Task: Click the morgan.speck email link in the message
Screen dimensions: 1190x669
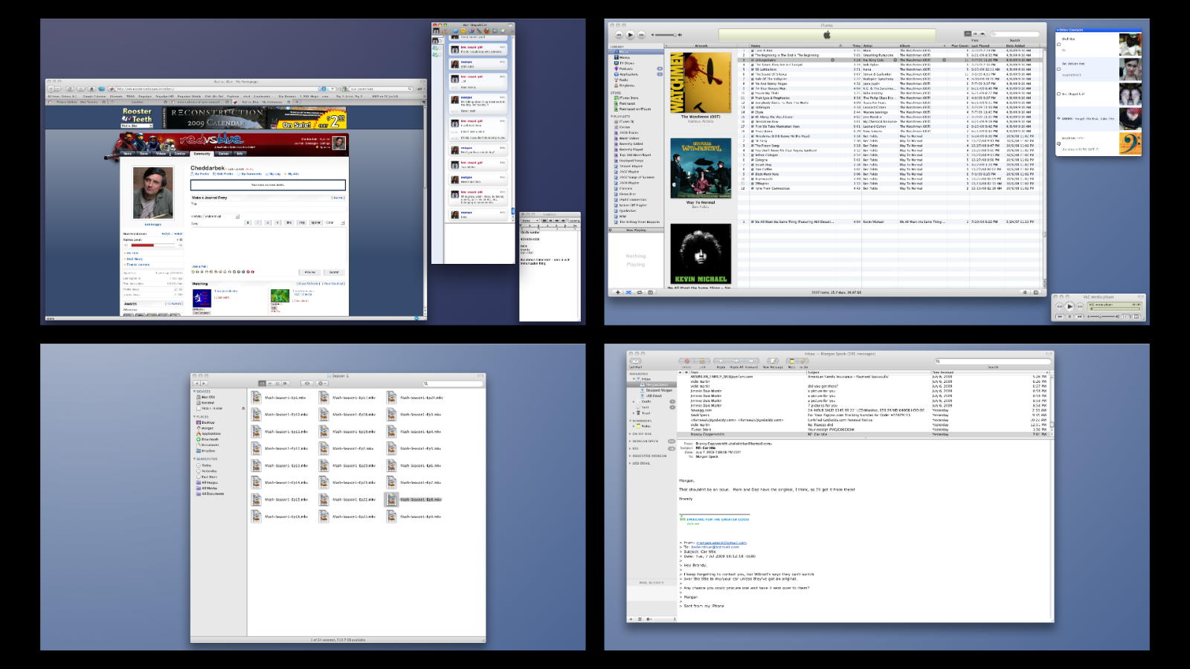Action: pos(721,543)
